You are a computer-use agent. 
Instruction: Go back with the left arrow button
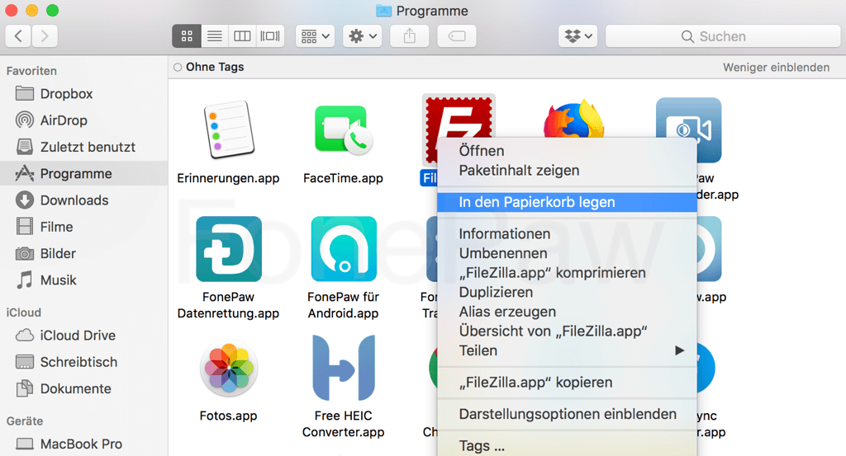click(18, 36)
